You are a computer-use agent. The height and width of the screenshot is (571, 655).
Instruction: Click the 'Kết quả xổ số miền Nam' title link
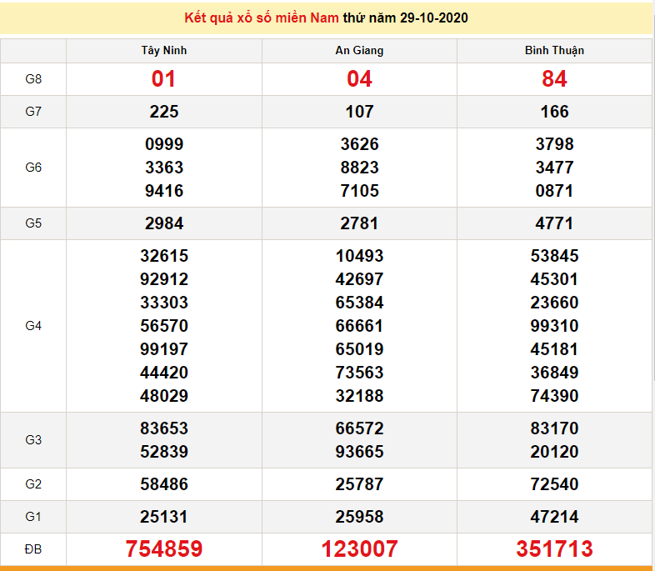(x=262, y=18)
